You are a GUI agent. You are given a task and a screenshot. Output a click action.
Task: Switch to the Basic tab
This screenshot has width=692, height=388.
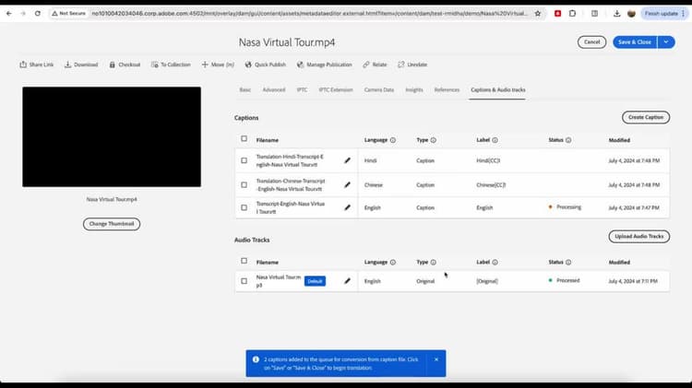coord(245,90)
